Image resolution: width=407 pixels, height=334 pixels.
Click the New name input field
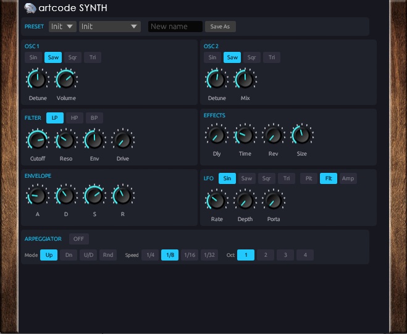pos(175,27)
